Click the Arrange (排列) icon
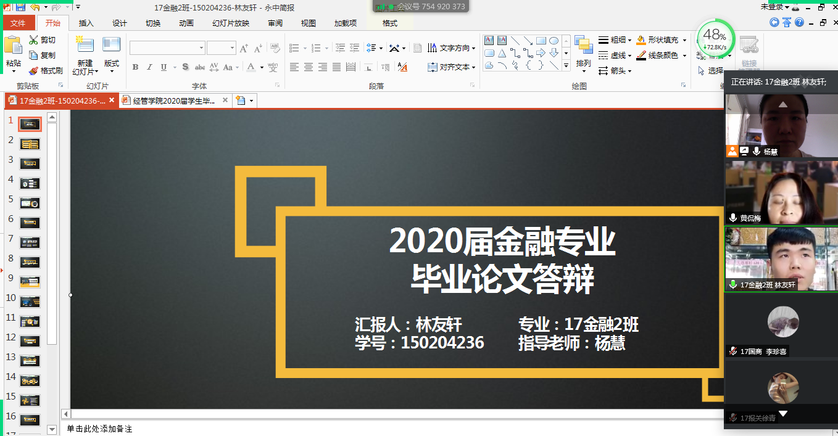Image resolution: width=838 pixels, height=436 pixels. (583, 45)
